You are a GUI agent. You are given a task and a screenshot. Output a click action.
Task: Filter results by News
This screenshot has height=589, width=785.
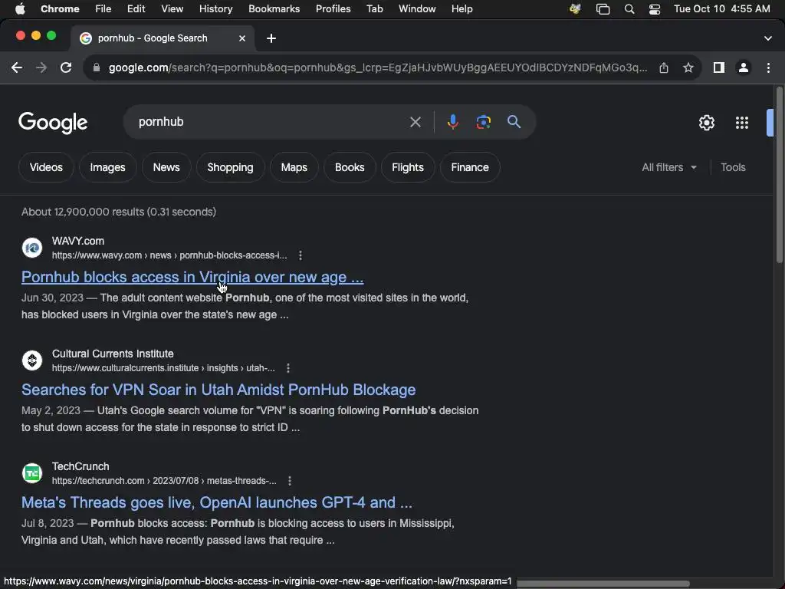coord(166,167)
